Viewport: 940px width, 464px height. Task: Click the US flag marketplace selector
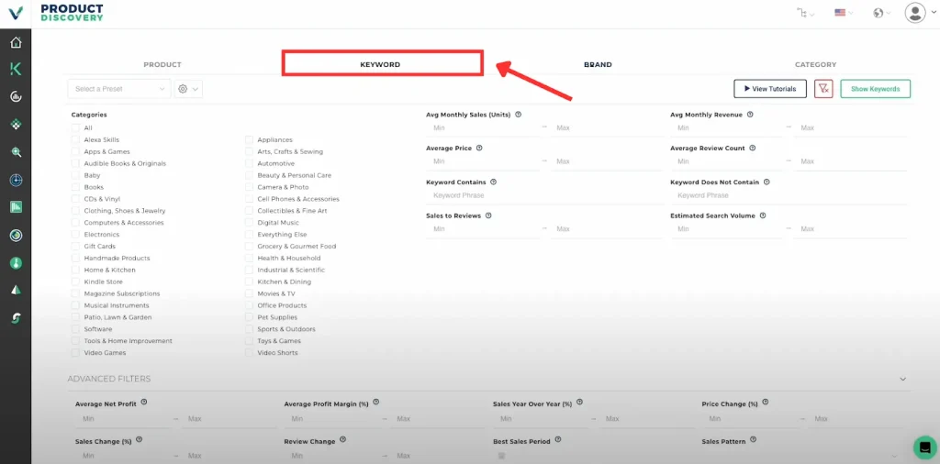840,13
